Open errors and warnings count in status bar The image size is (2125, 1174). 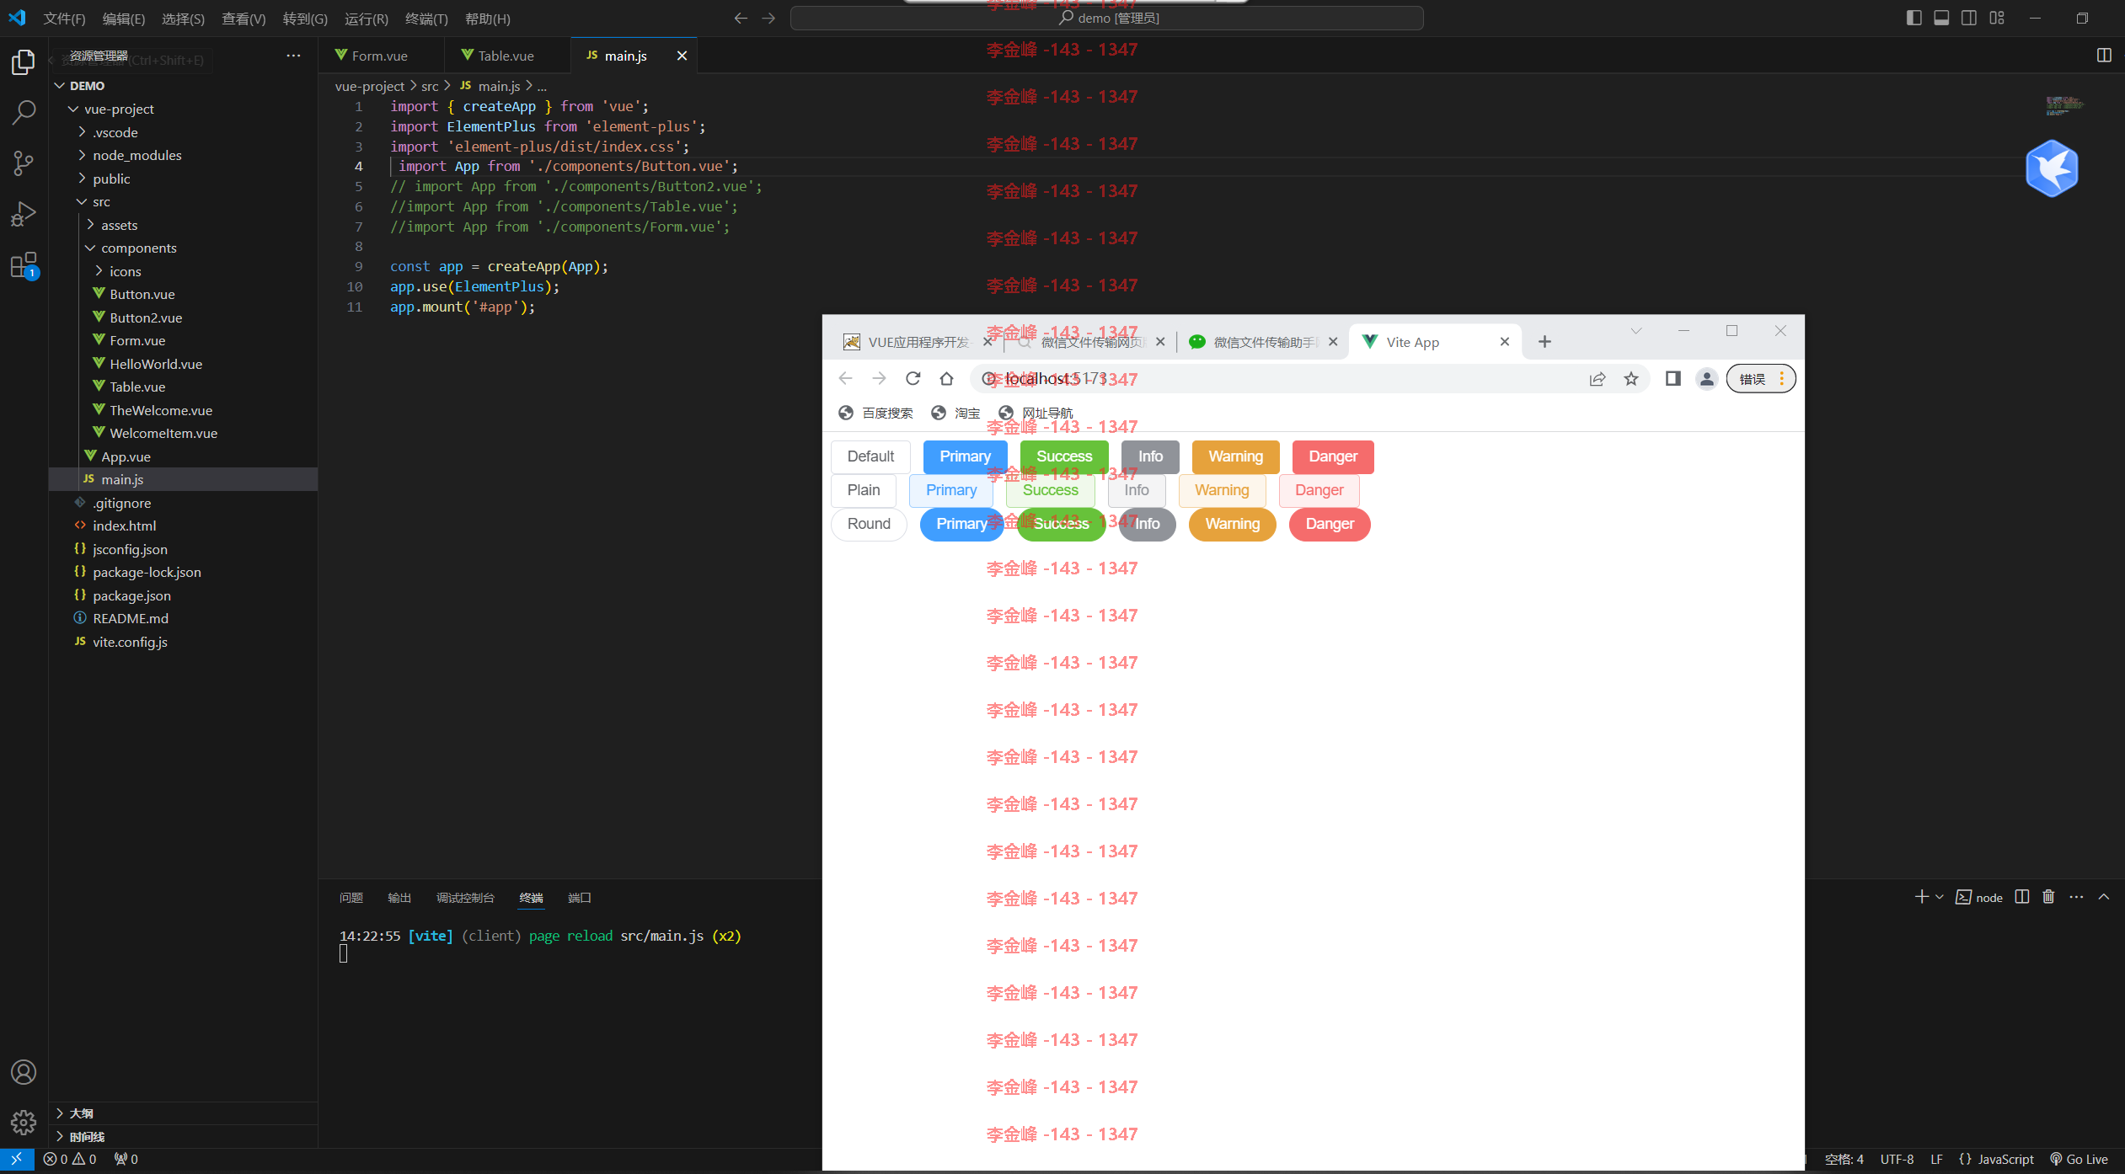(69, 1160)
